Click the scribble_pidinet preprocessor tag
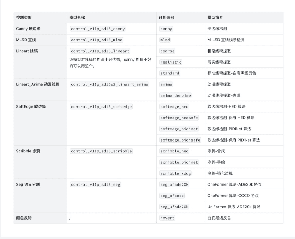 [179, 162]
